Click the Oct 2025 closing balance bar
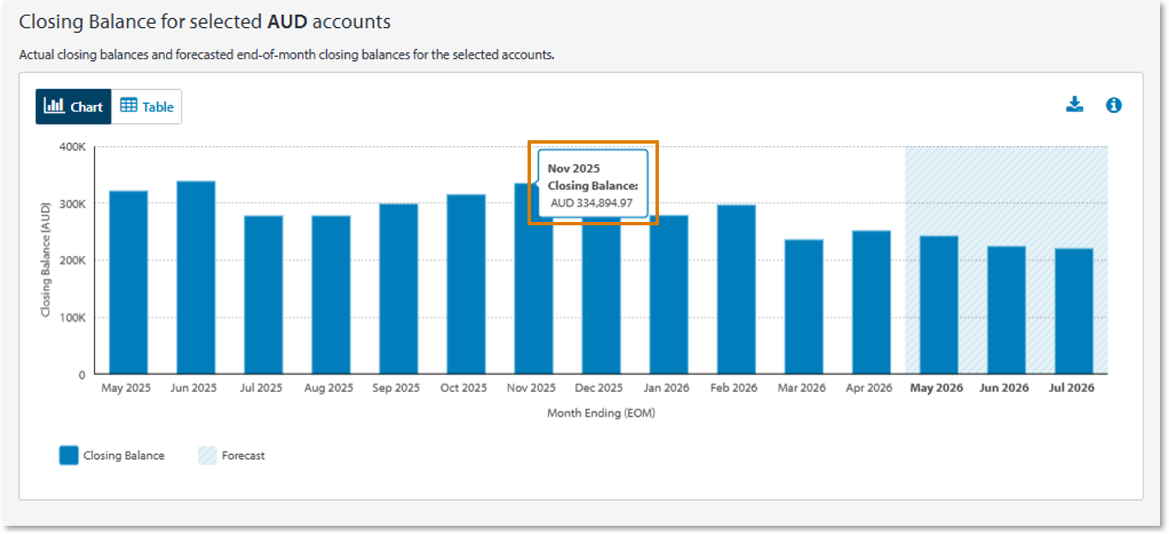1169x534 pixels. [x=466, y=284]
